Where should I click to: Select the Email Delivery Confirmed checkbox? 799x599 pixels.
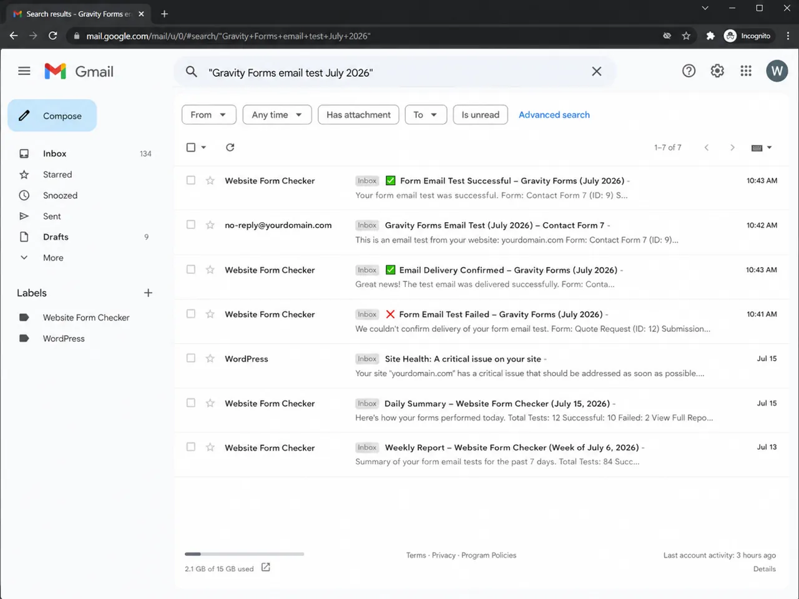(x=191, y=270)
